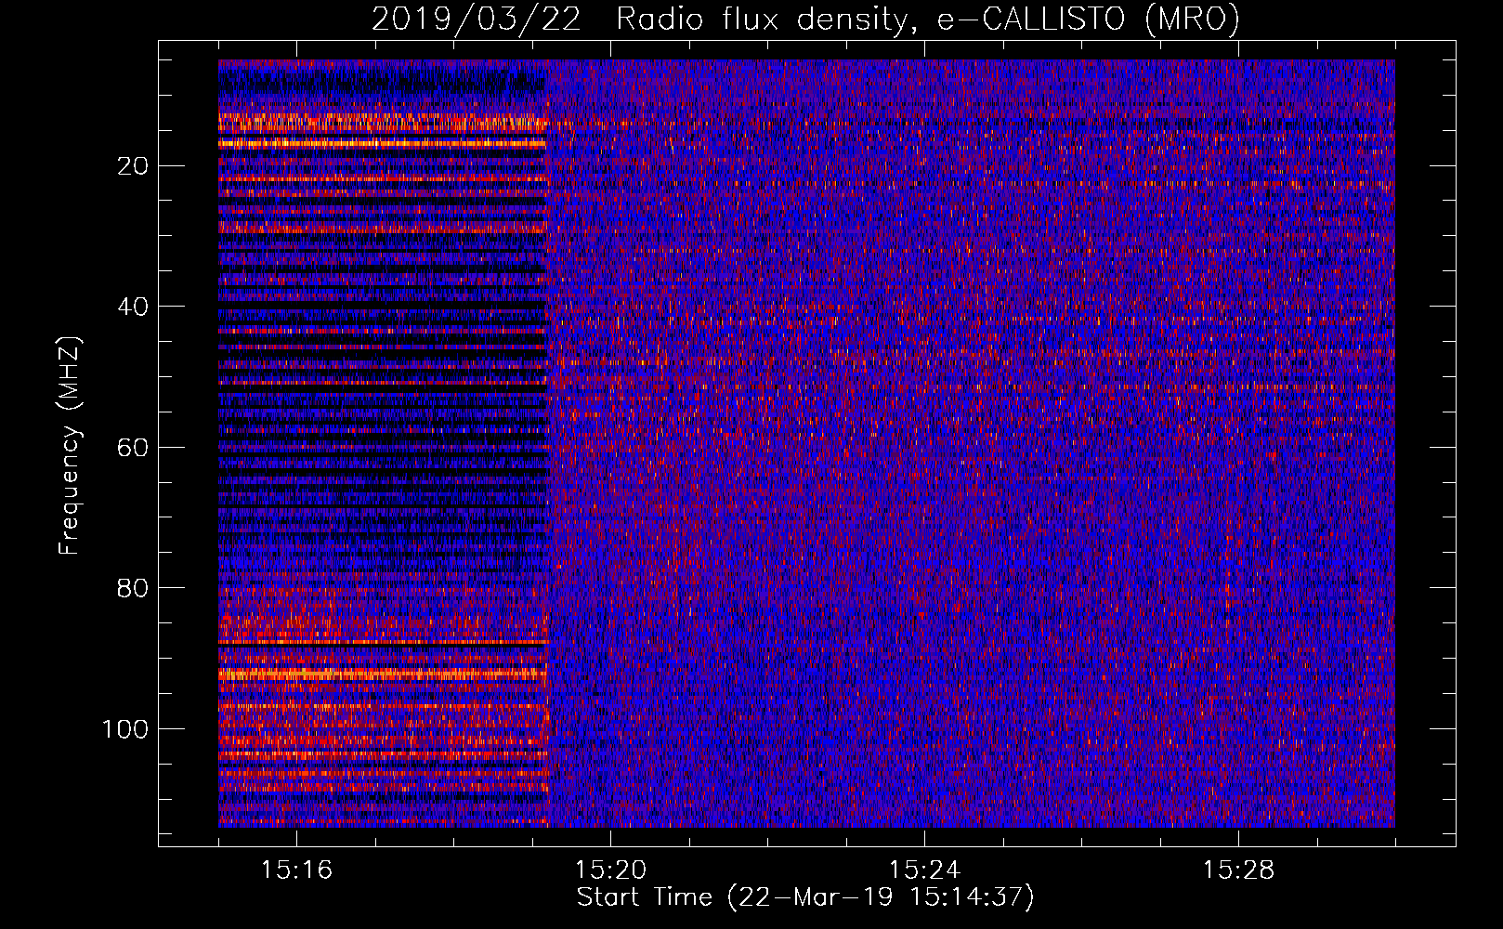Click the bright interference line near 88 MHz

click(383, 642)
